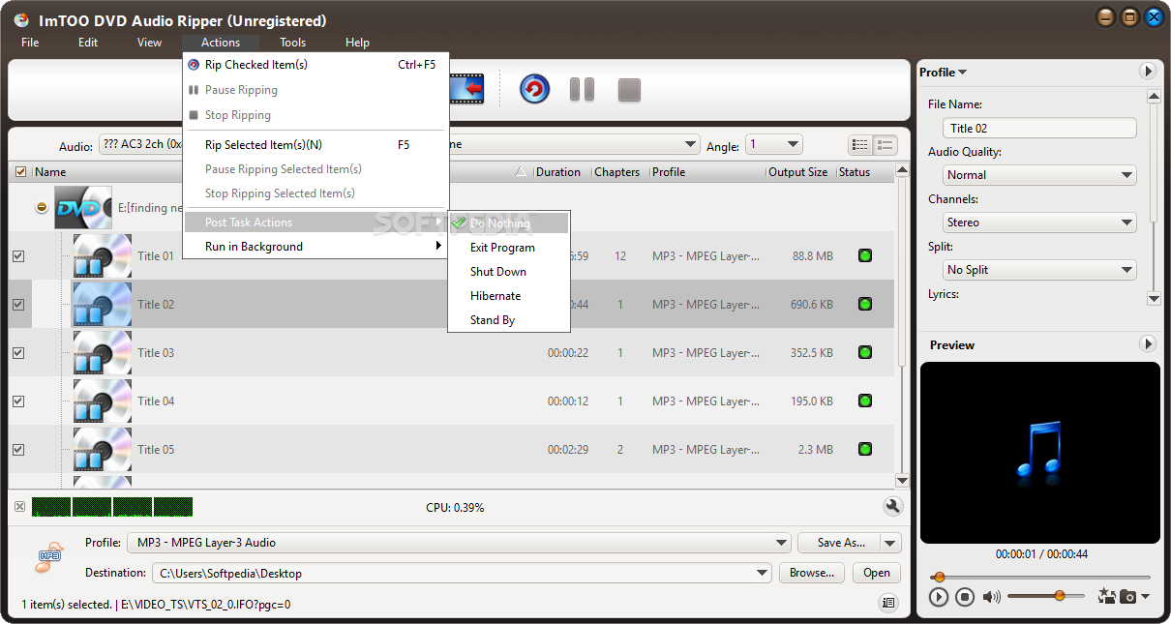The height and width of the screenshot is (624, 1171).
Task: Click the Pause ripping toolbar icon
Action: (x=582, y=90)
